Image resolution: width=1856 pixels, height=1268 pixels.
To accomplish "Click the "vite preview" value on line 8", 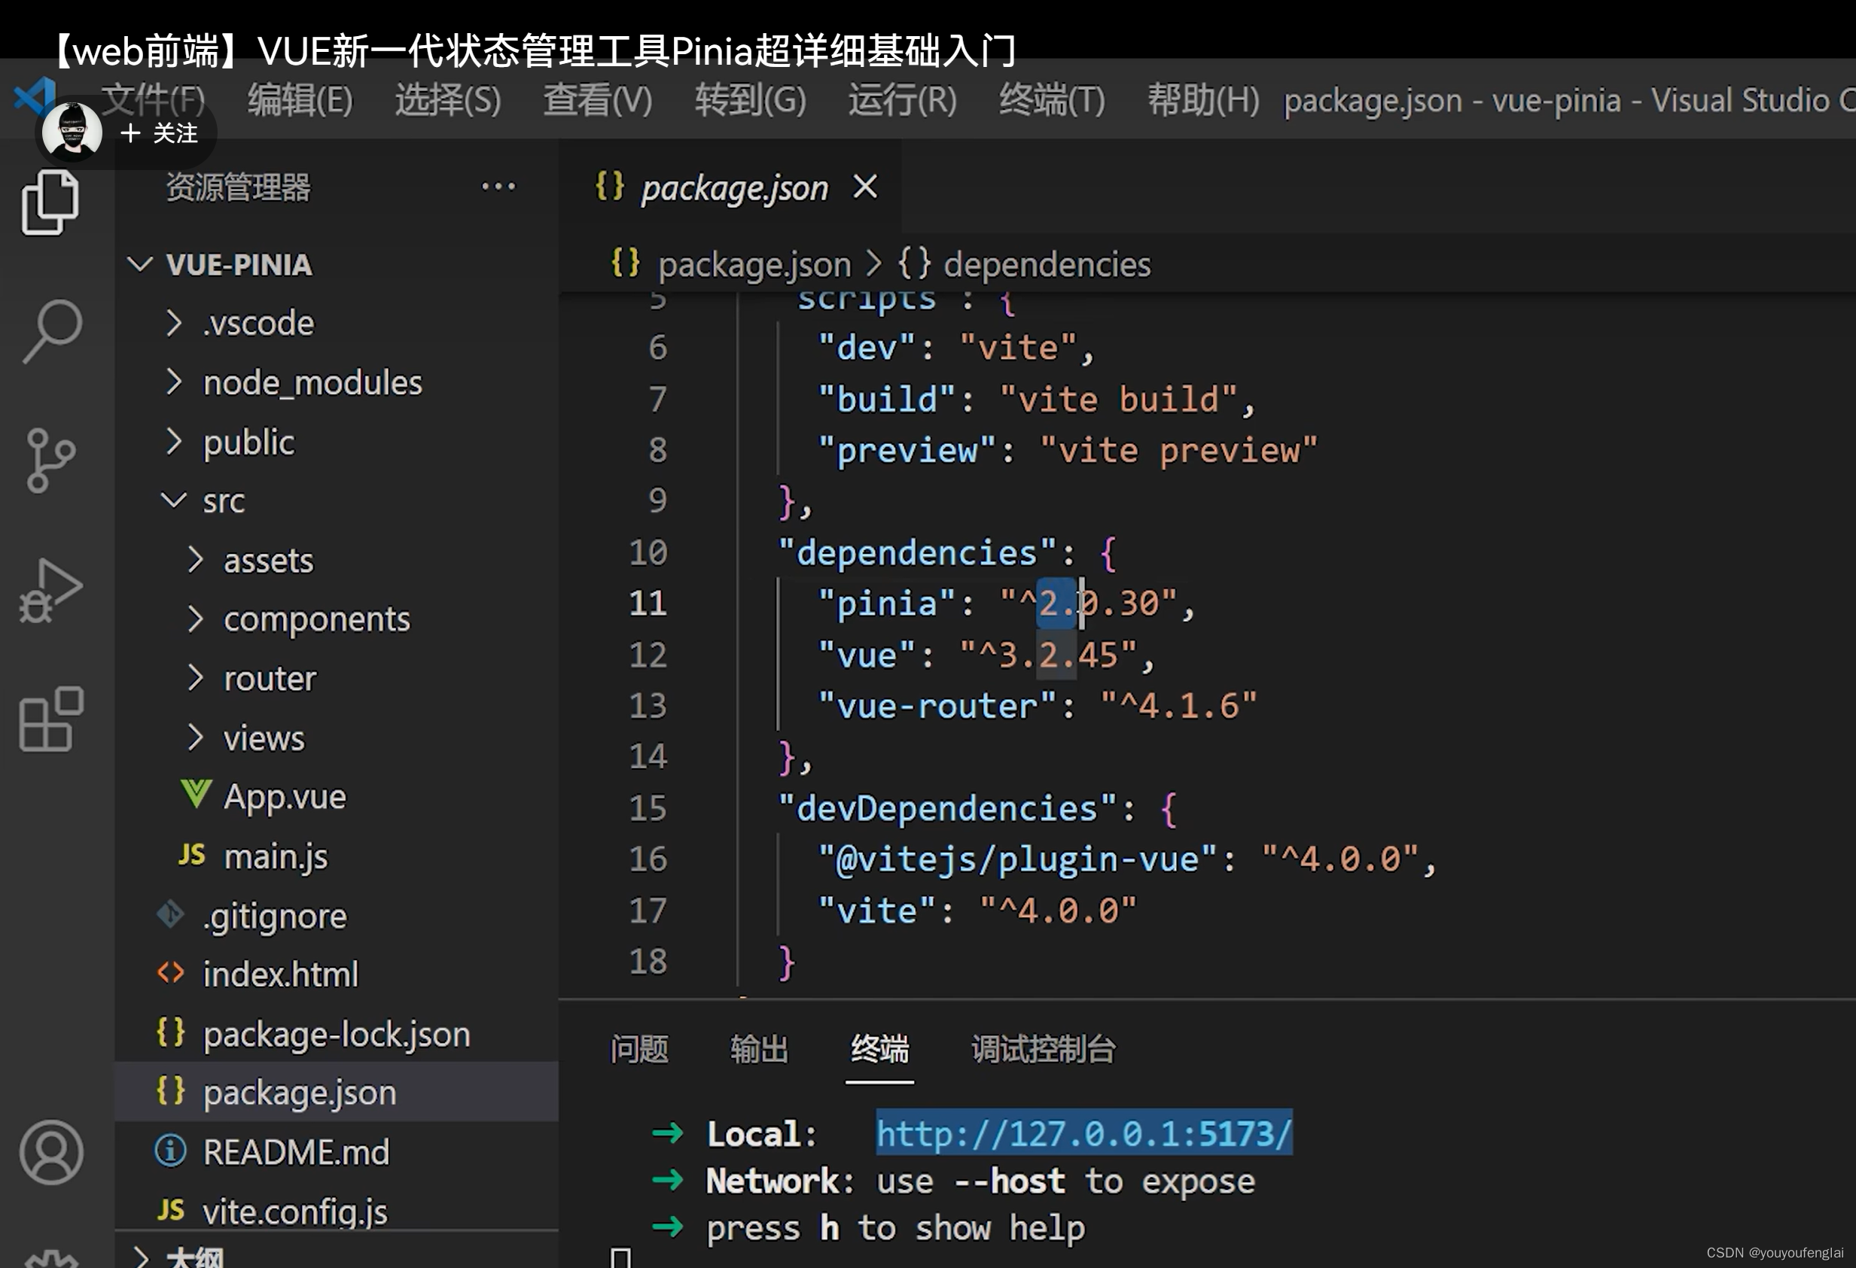I will 1179,451.
